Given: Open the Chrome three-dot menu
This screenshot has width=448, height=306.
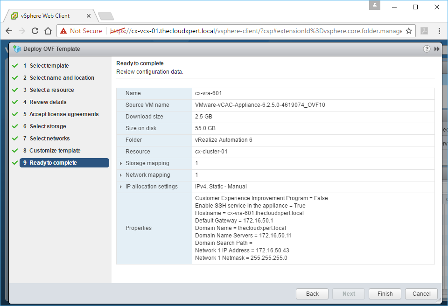Looking at the screenshot, I should (439, 31).
